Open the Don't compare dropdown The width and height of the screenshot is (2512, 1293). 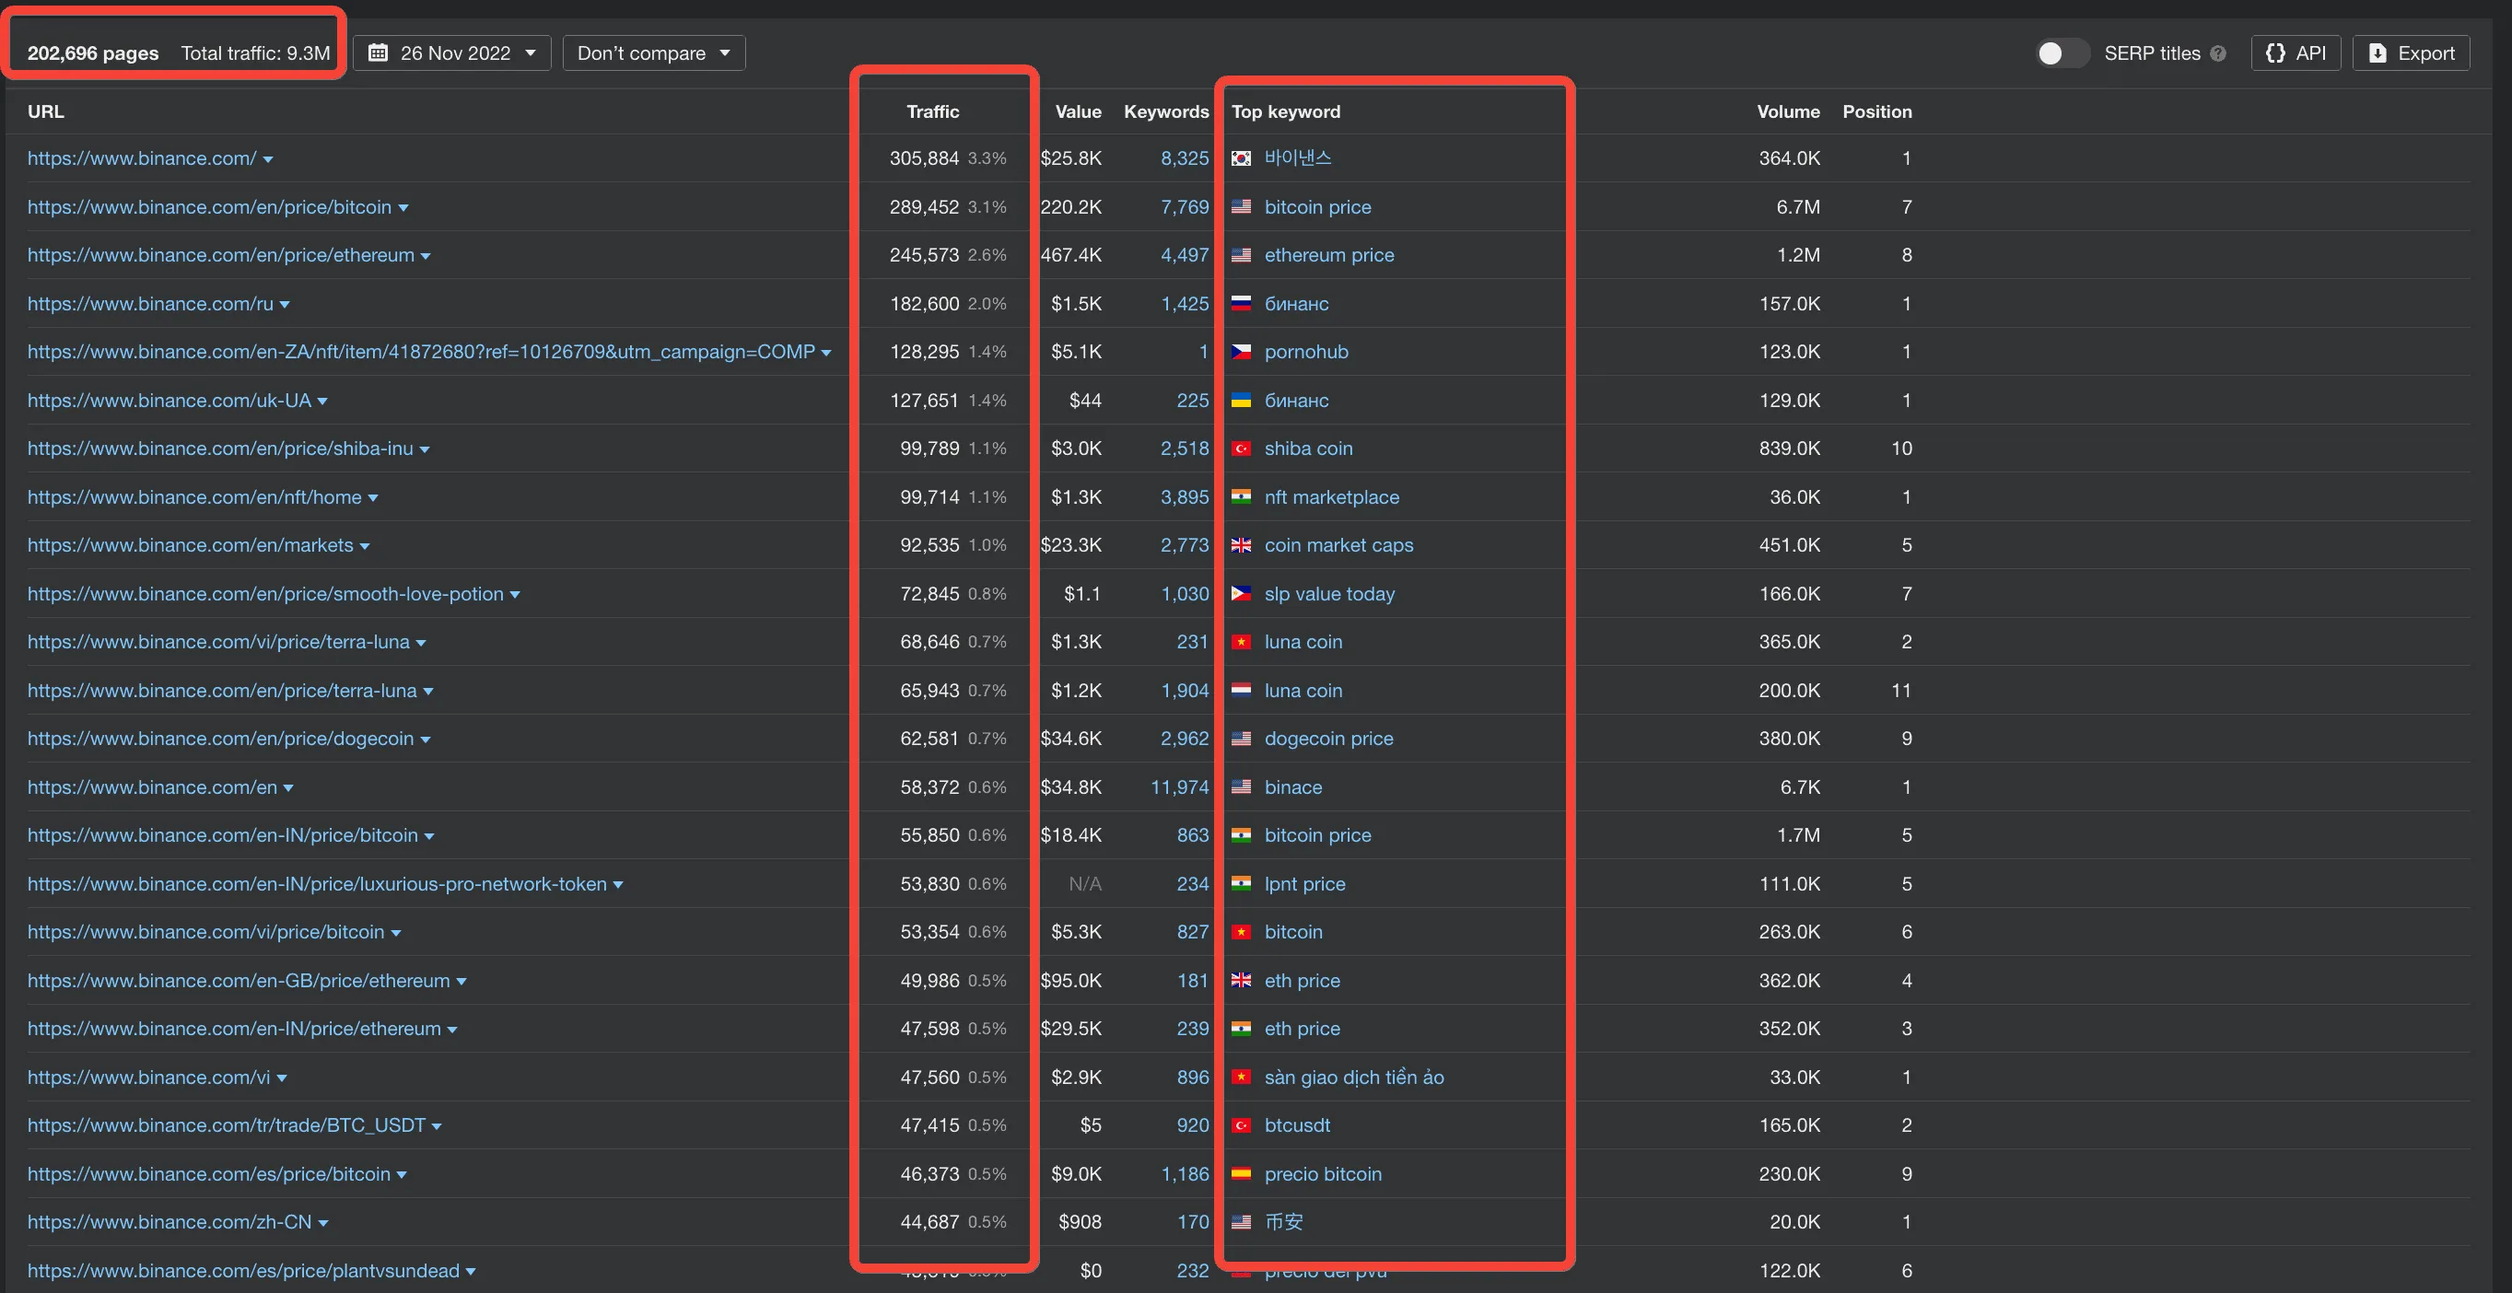(x=652, y=52)
